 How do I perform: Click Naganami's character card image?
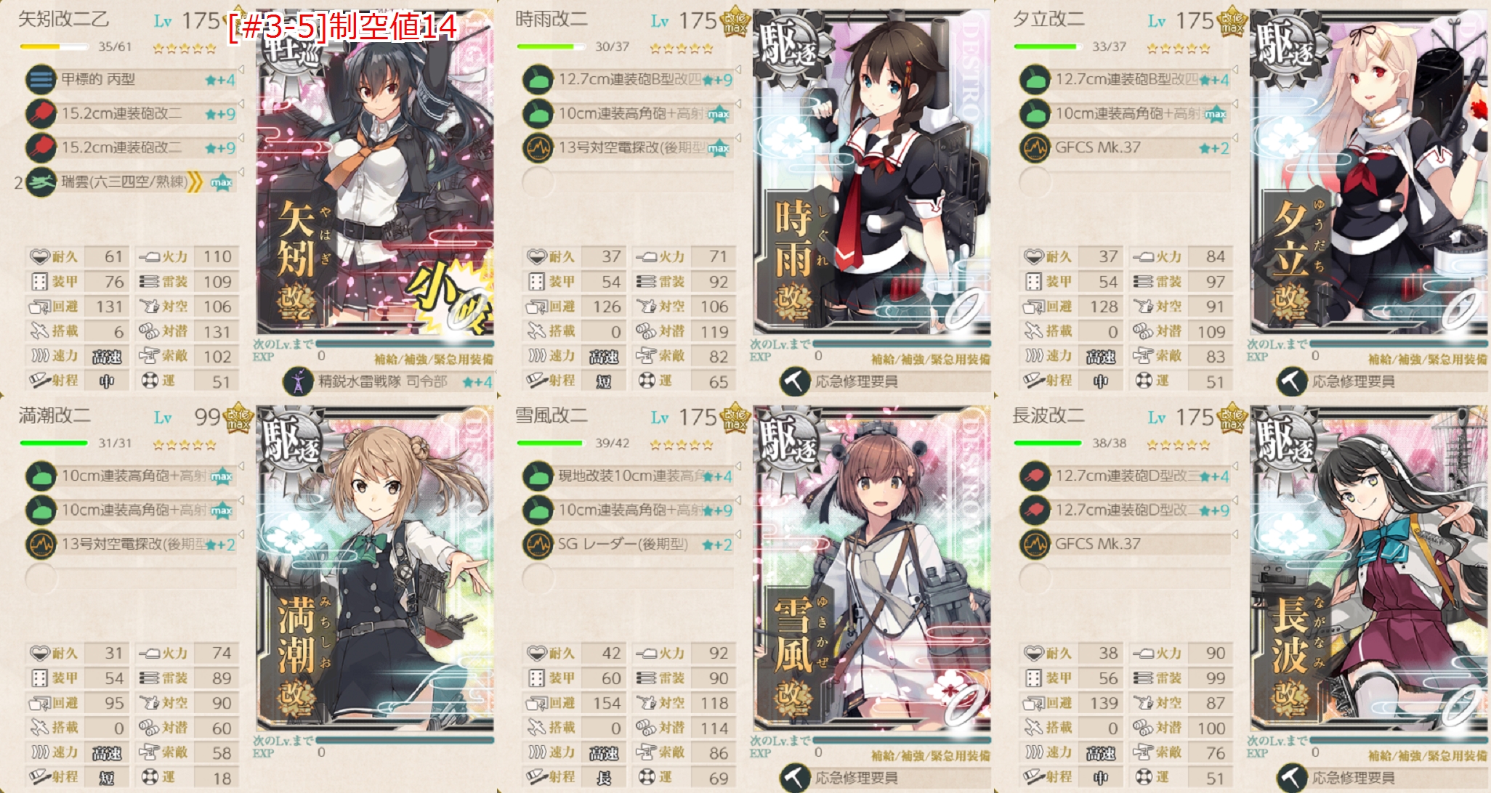point(1369,568)
